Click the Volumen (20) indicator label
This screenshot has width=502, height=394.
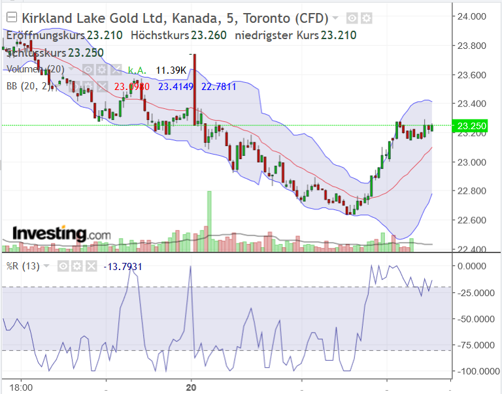(x=35, y=69)
